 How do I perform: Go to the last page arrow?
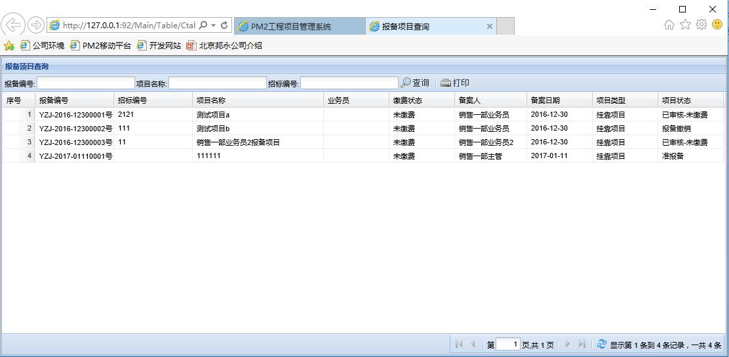point(581,344)
